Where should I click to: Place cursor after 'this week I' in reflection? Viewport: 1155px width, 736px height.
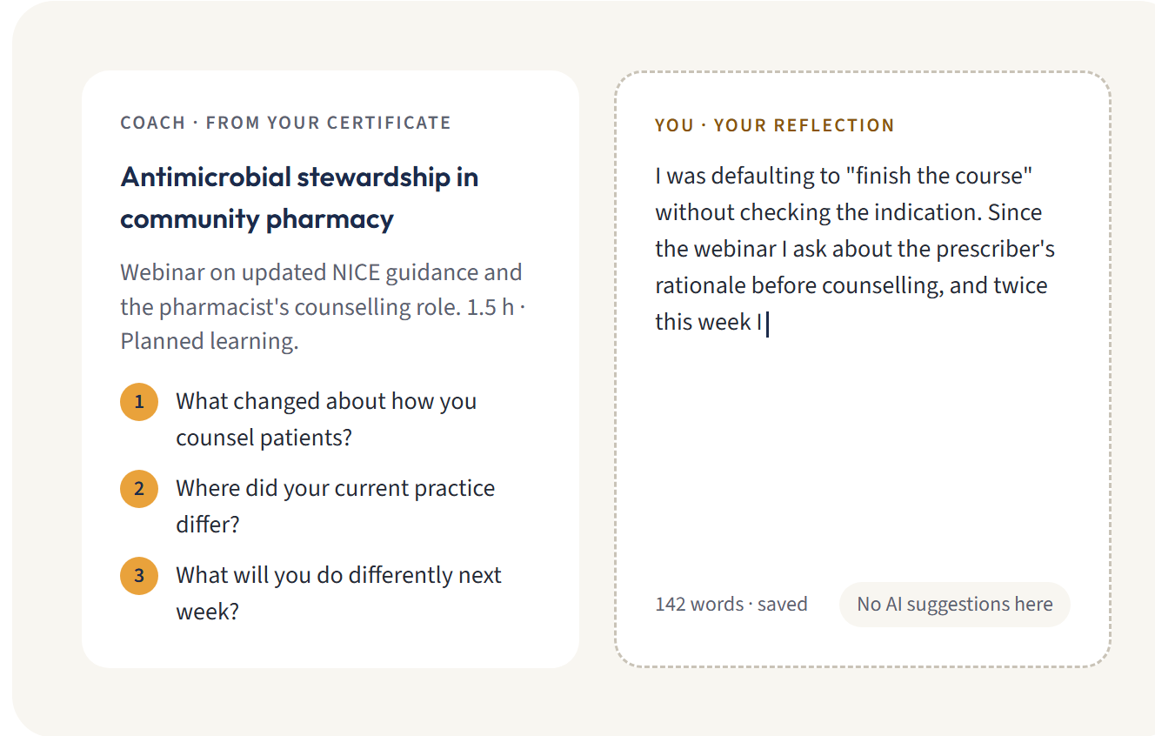pyautogui.click(x=766, y=323)
